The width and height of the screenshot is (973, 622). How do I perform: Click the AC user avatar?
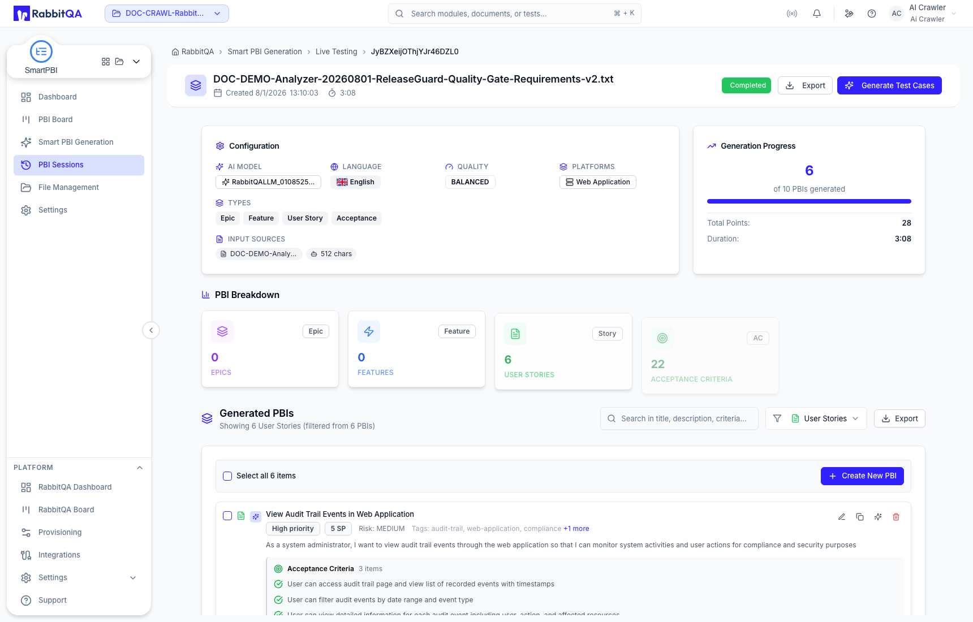897,14
